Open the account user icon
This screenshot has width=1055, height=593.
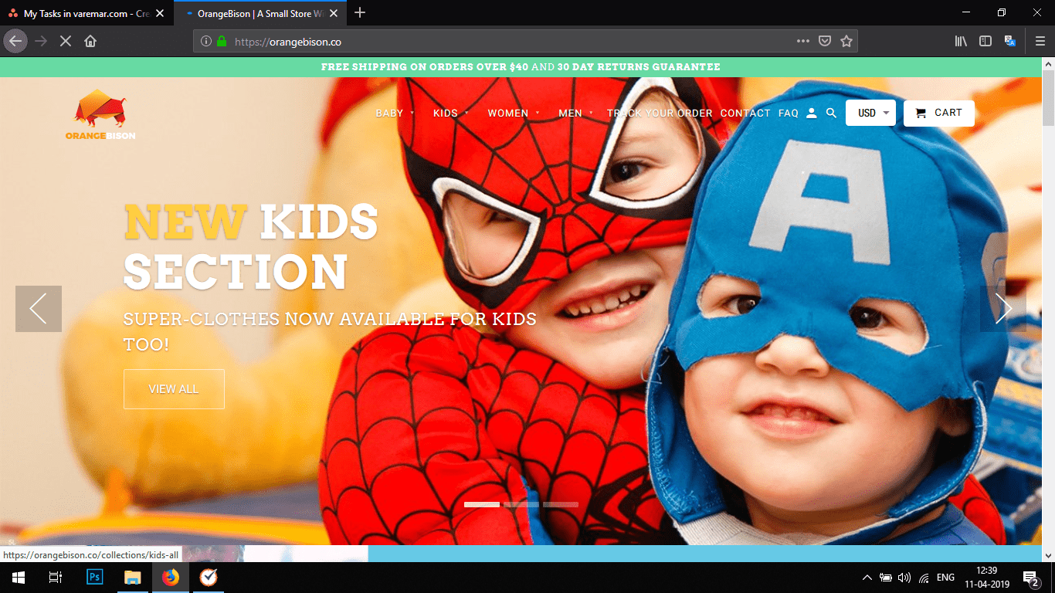click(811, 114)
